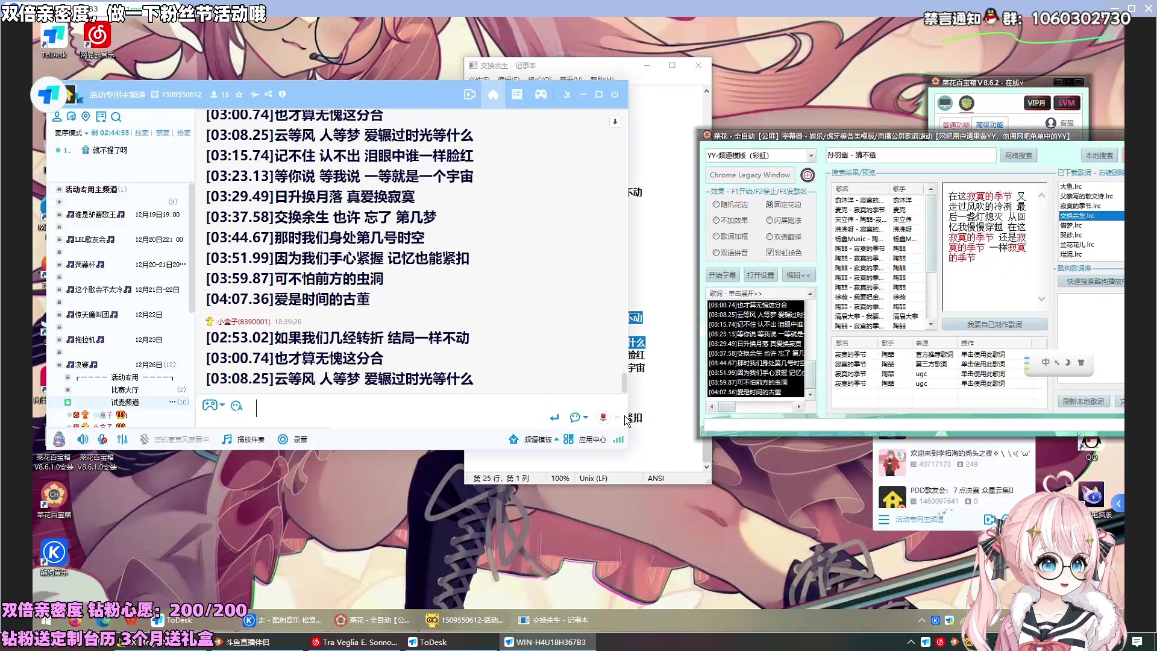The image size is (1157, 651).
Task: Open the 1509550612 YY taskbar item
Action: (x=464, y=620)
